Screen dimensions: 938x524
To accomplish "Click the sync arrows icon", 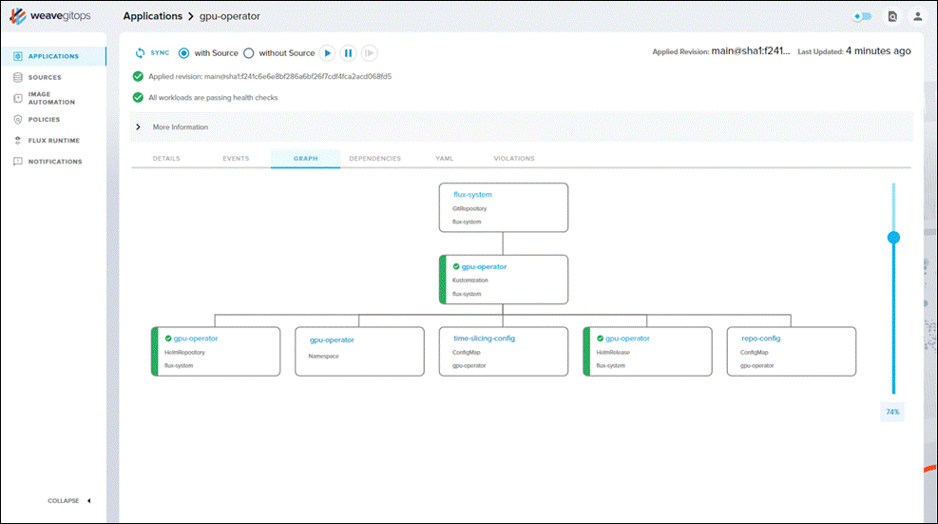I will 140,52.
